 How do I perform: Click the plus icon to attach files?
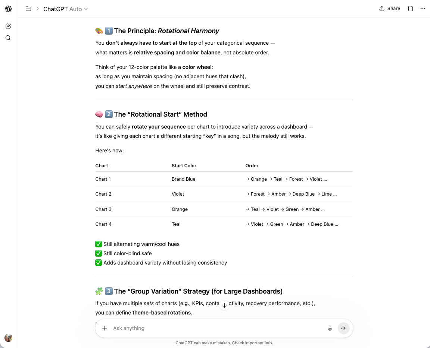105,328
